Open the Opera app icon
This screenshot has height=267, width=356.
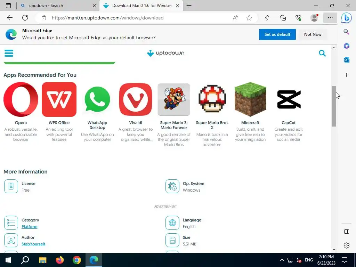(x=21, y=99)
